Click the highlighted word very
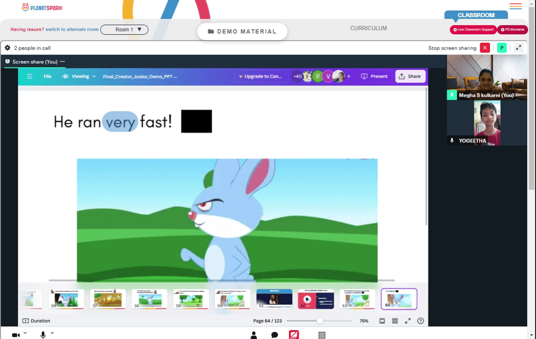The width and height of the screenshot is (536, 339). (x=120, y=122)
